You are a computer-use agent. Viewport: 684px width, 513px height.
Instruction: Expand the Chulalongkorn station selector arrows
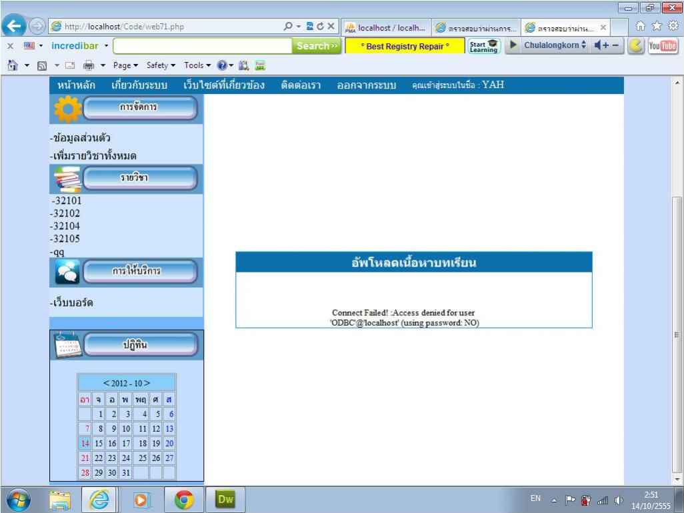tap(583, 45)
